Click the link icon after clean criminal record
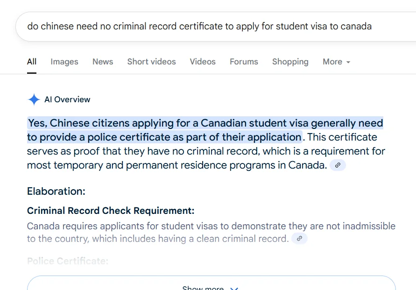The width and height of the screenshot is (416, 290). tap(299, 239)
